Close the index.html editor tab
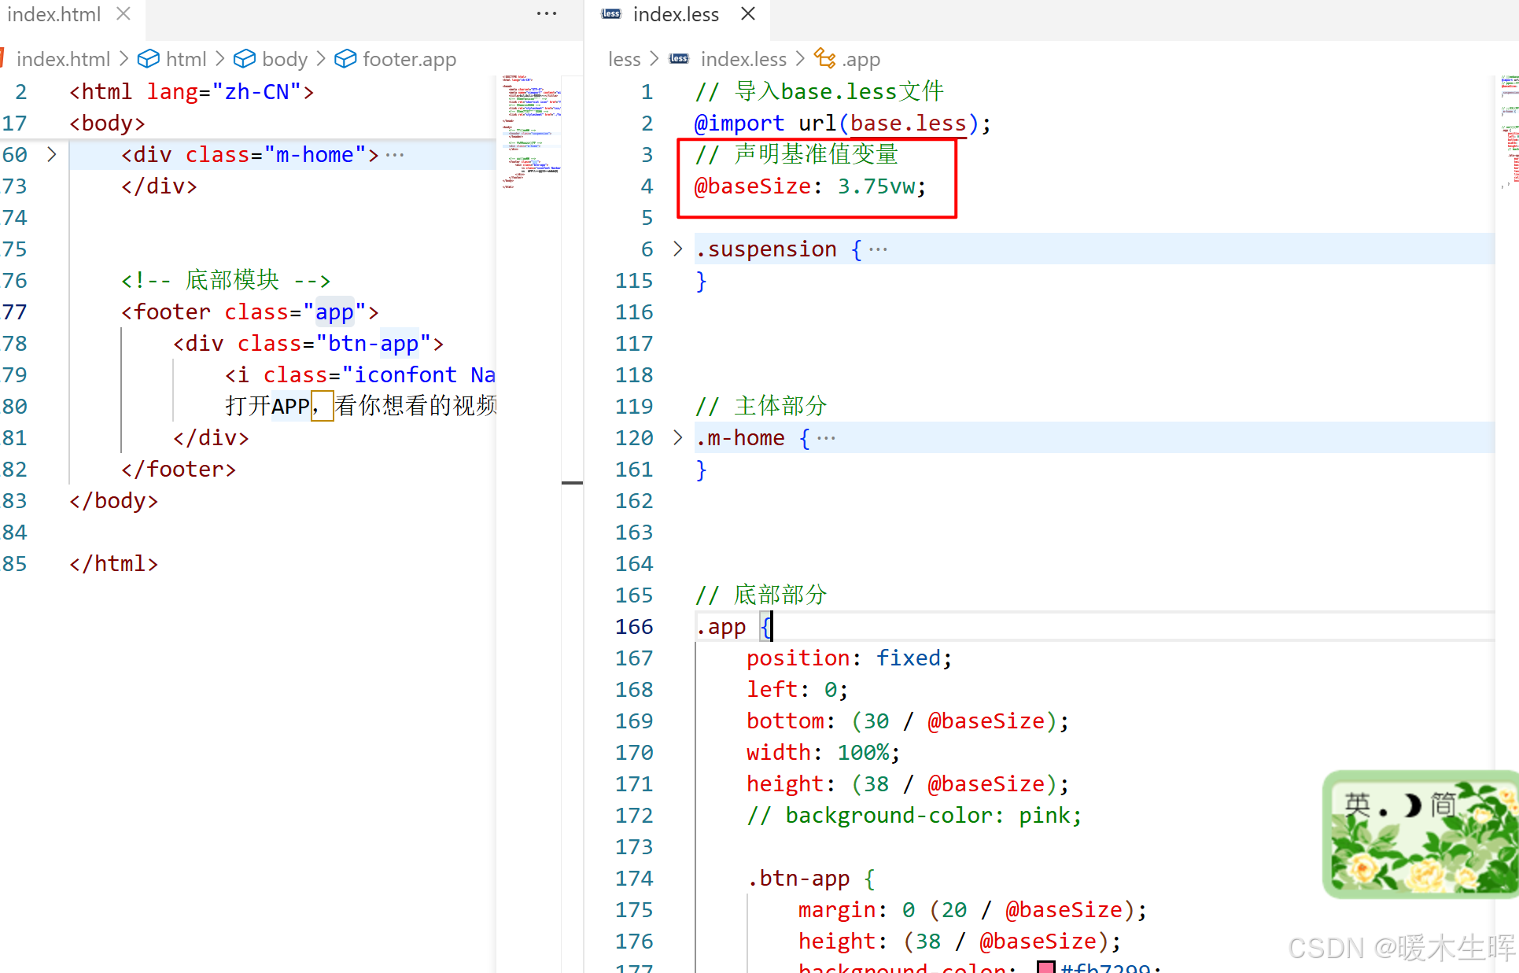The image size is (1519, 973). tap(123, 14)
